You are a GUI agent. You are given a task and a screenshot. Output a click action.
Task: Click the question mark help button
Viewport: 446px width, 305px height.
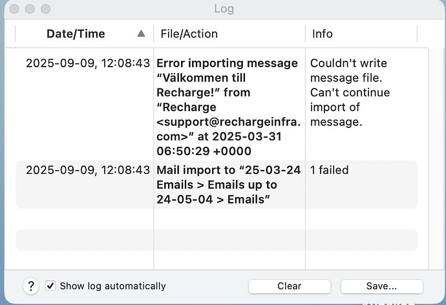tap(31, 286)
